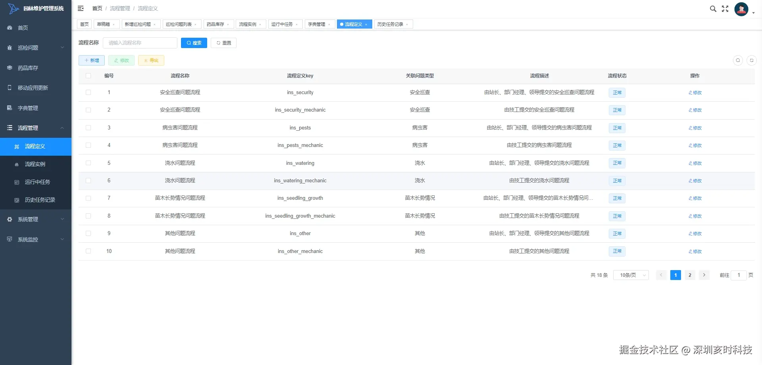This screenshot has height=365, width=762.
Task: Open the 10条/页 page size dropdown
Action: coord(631,275)
